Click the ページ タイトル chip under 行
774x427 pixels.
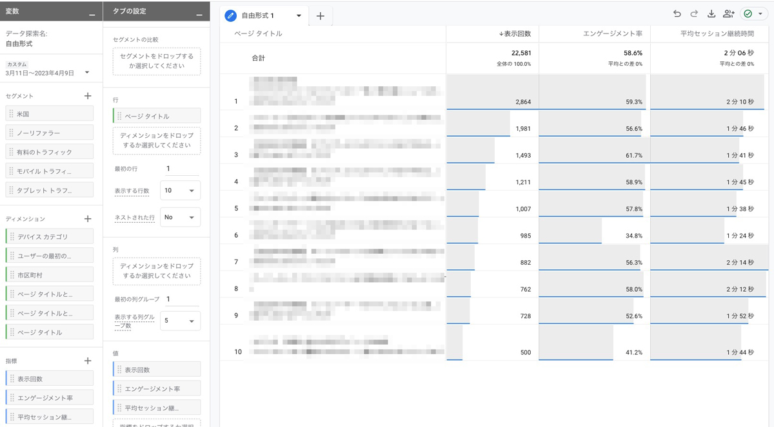coord(157,116)
